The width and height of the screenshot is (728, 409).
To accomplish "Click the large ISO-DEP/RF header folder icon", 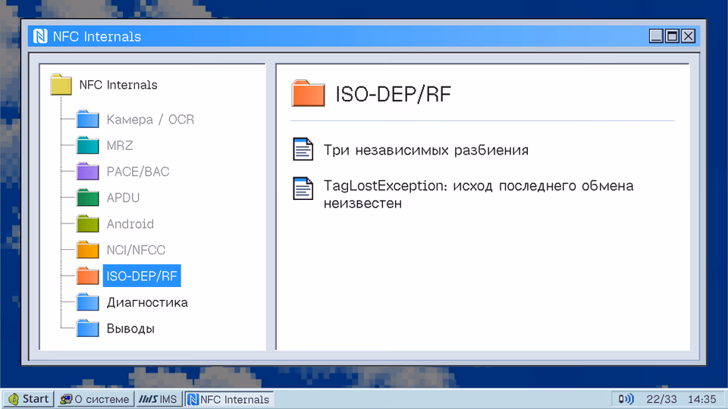I will (309, 93).
